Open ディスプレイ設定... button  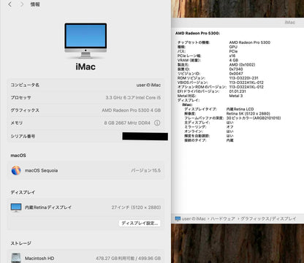(140, 223)
